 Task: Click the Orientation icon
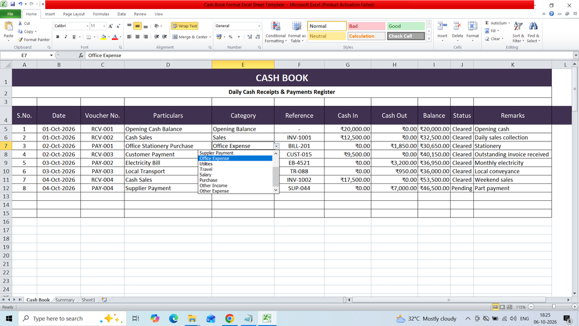coord(157,26)
